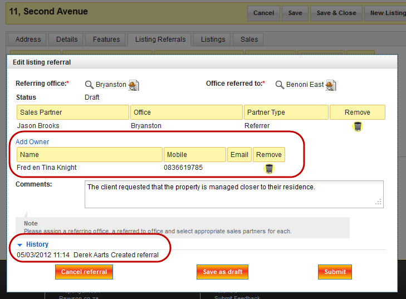Click the search magnifier beside Bryanston
The height and width of the screenshot is (299, 406).
[89, 85]
